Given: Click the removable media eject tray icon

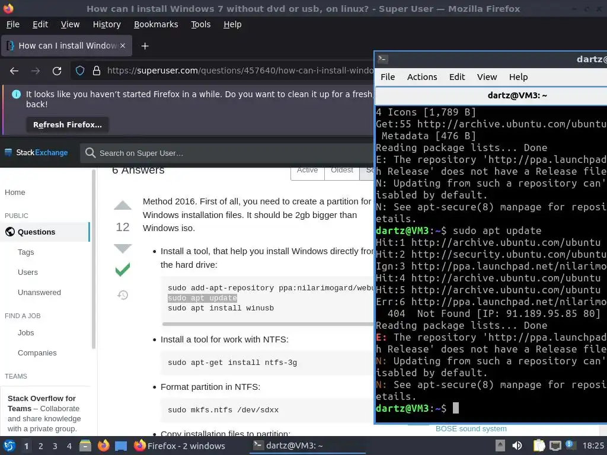Looking at the screenshot, I should (500, 446).
